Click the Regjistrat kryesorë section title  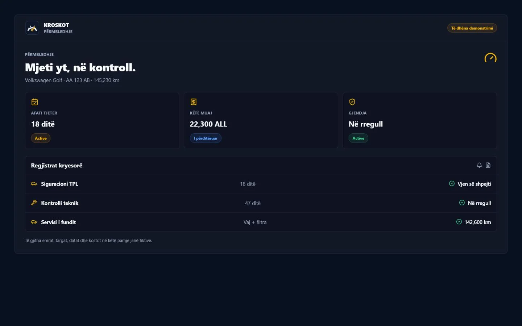click(57, 166)
